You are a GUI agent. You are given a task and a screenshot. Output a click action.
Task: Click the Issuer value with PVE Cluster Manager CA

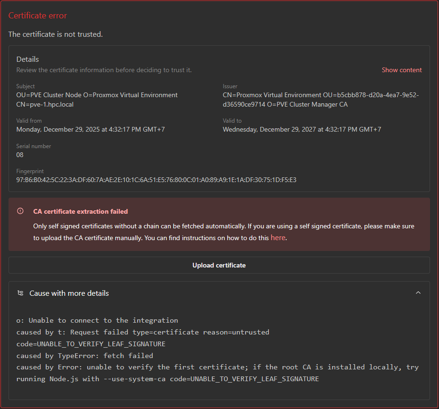tap(321, 100)
